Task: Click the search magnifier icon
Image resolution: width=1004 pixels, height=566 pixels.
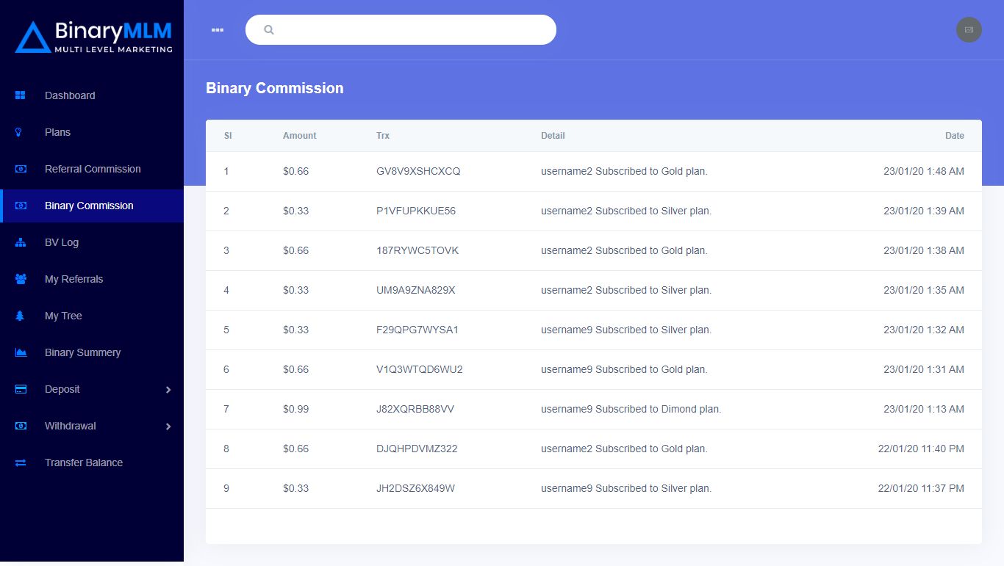Action: [x=269, y=30]
